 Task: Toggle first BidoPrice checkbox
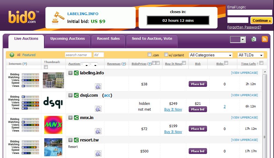coord(154,63)
